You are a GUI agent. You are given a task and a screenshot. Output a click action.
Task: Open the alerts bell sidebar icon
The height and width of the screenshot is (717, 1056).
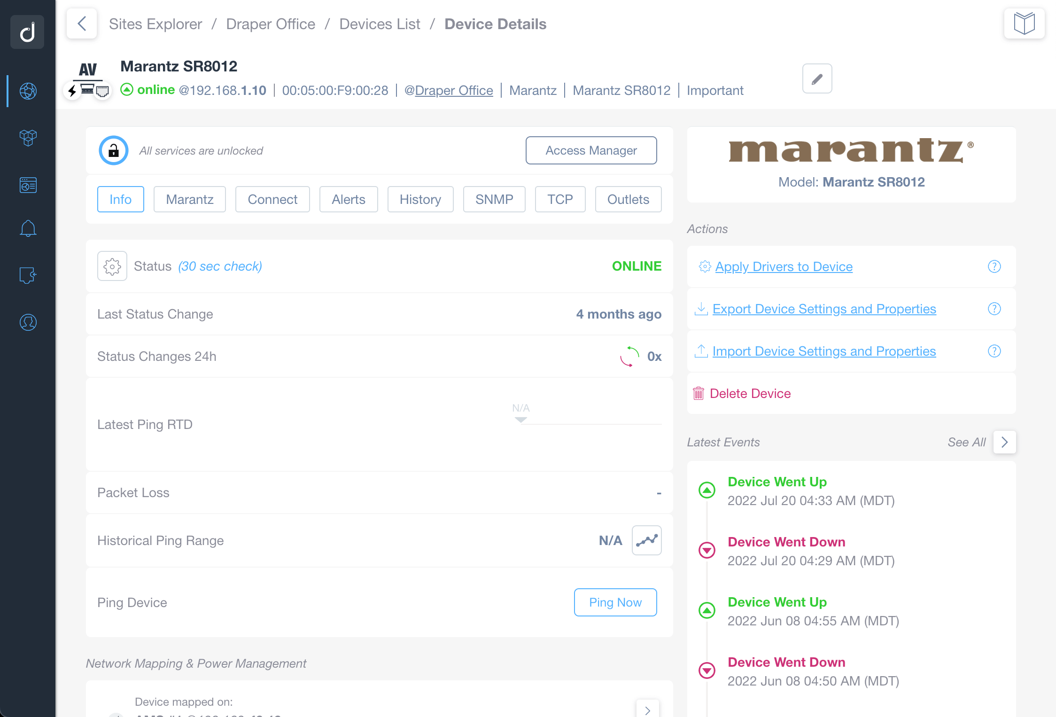(x=28, y=228)
